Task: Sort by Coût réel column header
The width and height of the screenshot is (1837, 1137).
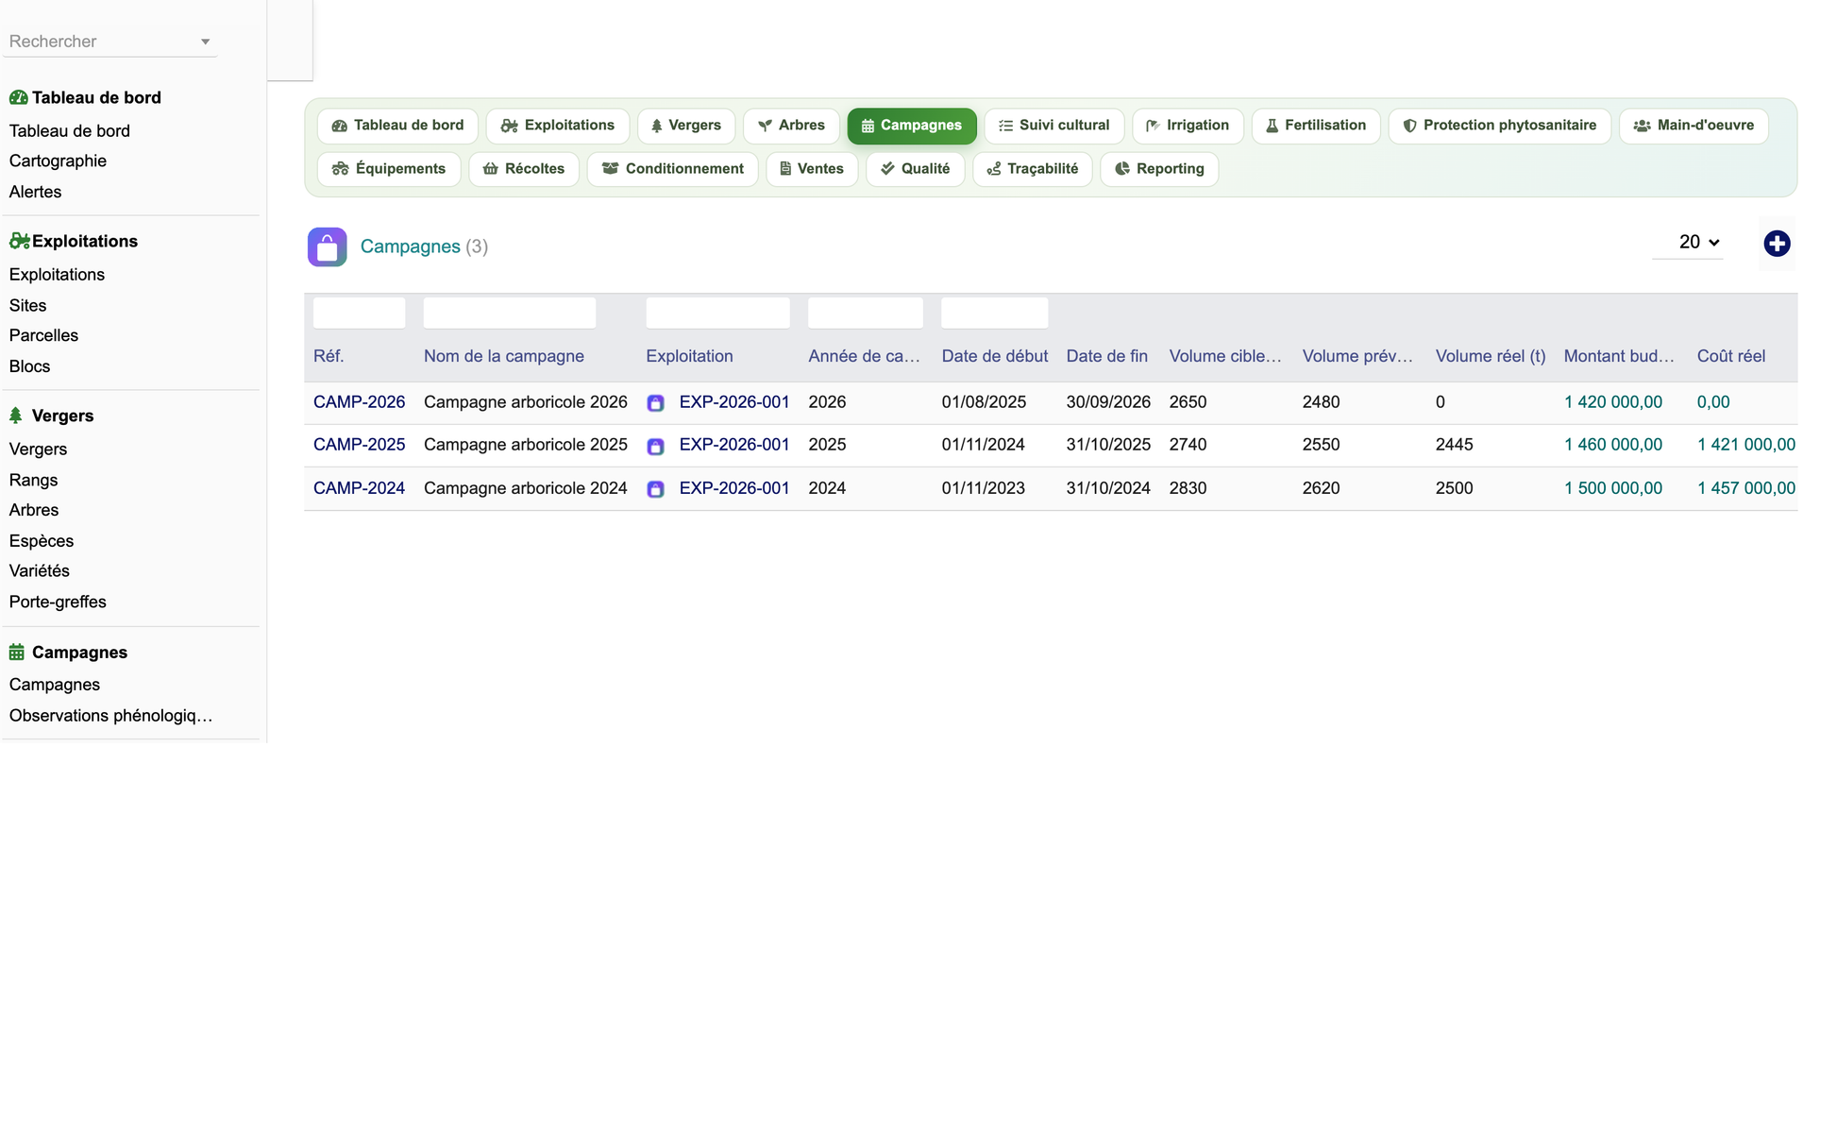Action: [1730, 356]
